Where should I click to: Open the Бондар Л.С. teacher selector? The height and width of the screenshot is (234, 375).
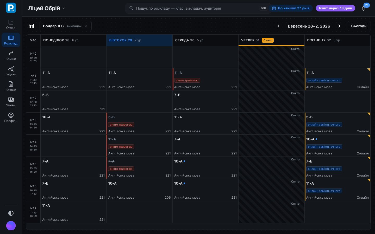pyautogui.click(x=66, y=26)
